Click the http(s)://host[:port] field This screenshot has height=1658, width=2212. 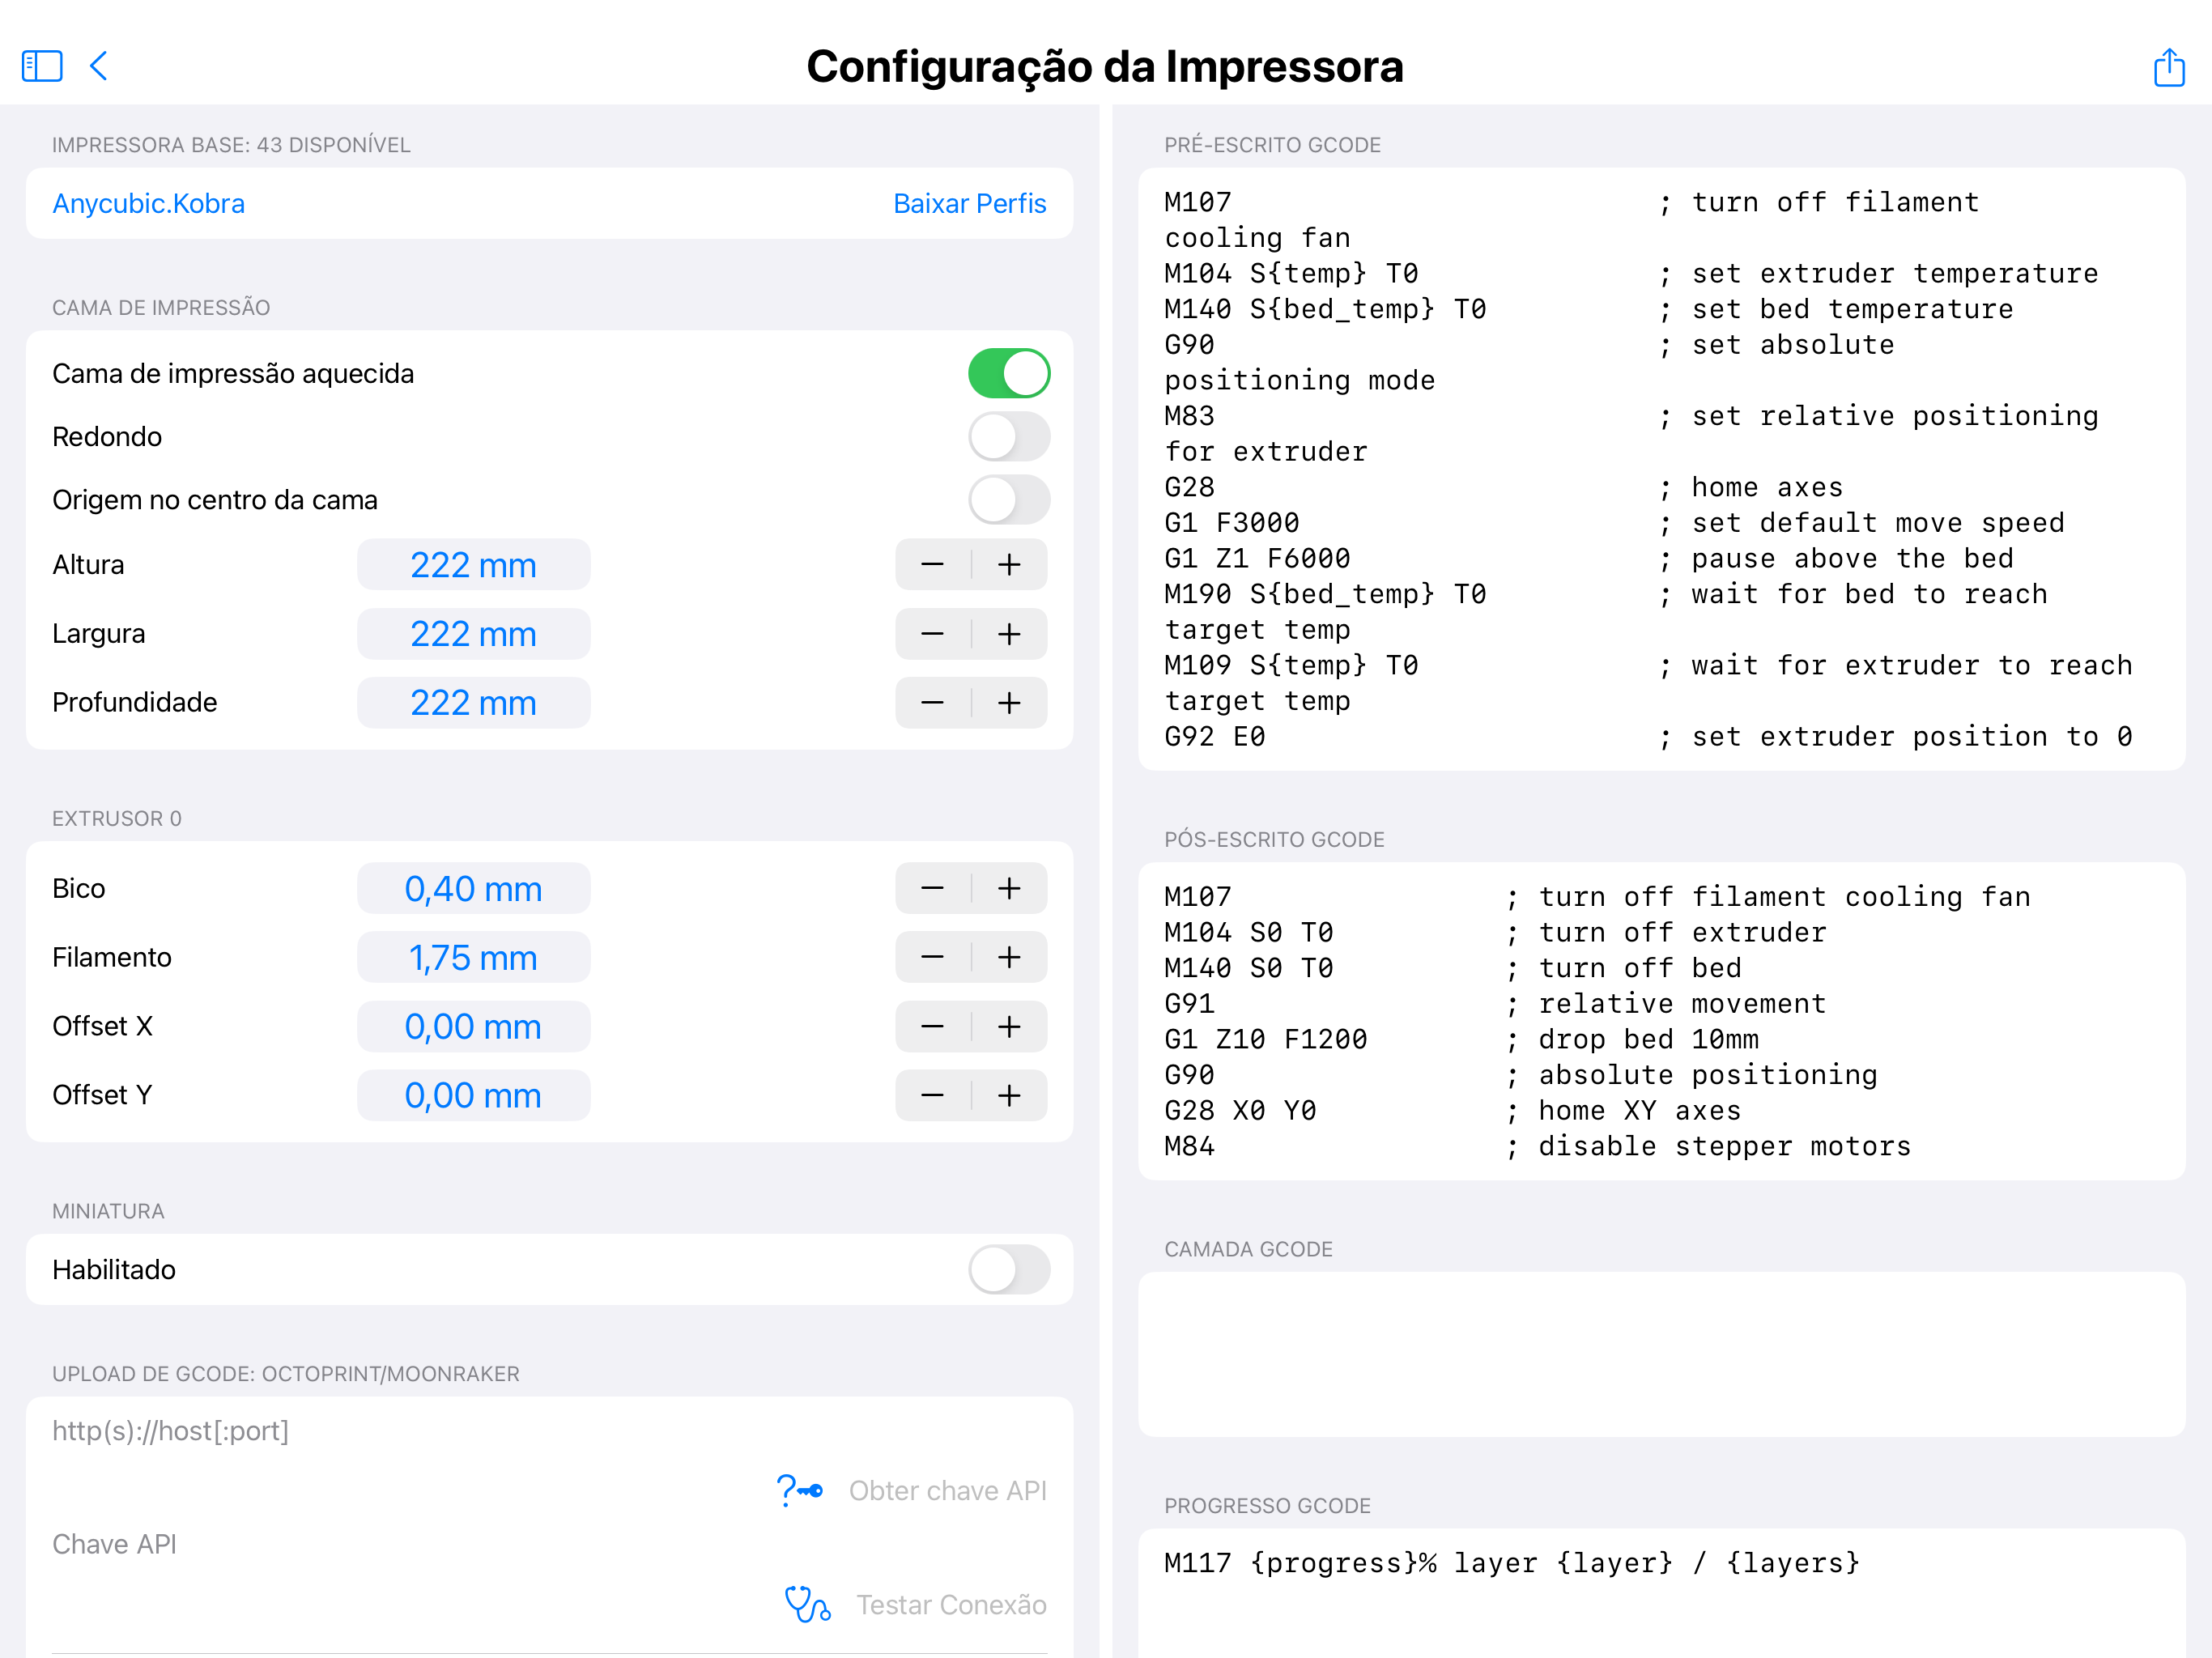(x=549, y=1431)
